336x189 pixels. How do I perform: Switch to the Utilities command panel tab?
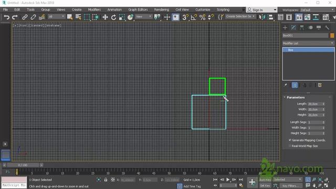tap(327, 27)
